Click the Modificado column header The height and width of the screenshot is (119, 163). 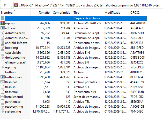pyautogui.click(x=112, y=13)
